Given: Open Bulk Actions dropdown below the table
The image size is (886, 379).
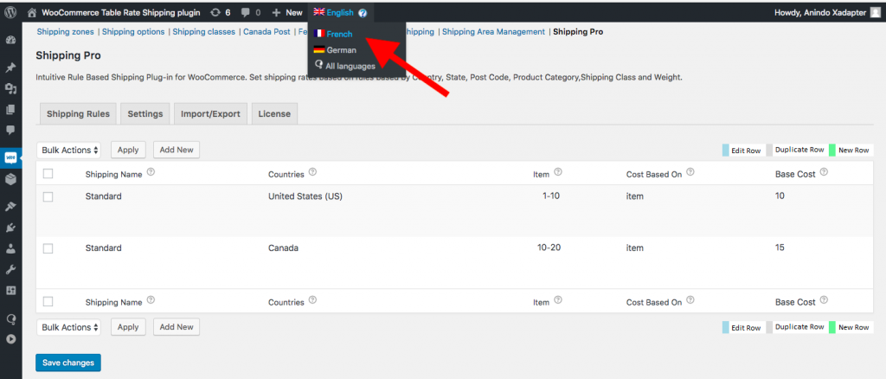Looking at the screenshot, I should (x=69, y=327).
